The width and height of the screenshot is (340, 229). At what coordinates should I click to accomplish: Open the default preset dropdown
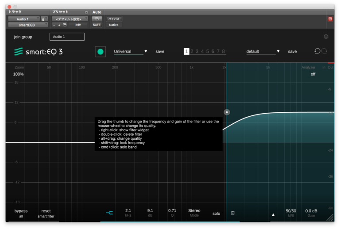263,52
